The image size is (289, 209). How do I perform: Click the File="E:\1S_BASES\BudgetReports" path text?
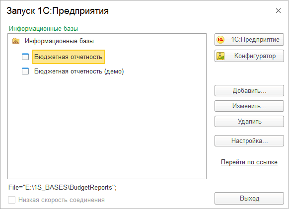click(x=63, y=188)
